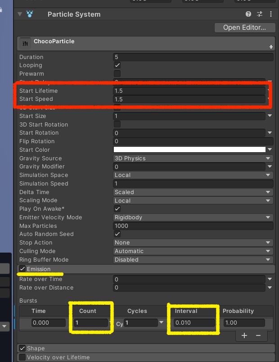This screenshot has height=362, width=279.
Task: Collapse the Particle System component foldout
Action: pos(20,14)
